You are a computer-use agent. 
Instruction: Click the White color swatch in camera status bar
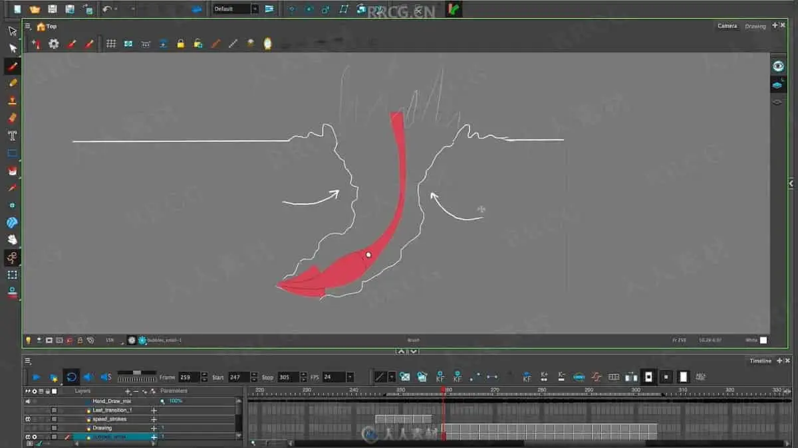(763, 340)
